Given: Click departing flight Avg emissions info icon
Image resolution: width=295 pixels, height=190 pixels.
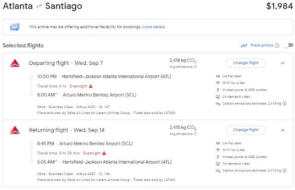Looking at the screenshot, I should pyautogui.click(x=195, y=67).
